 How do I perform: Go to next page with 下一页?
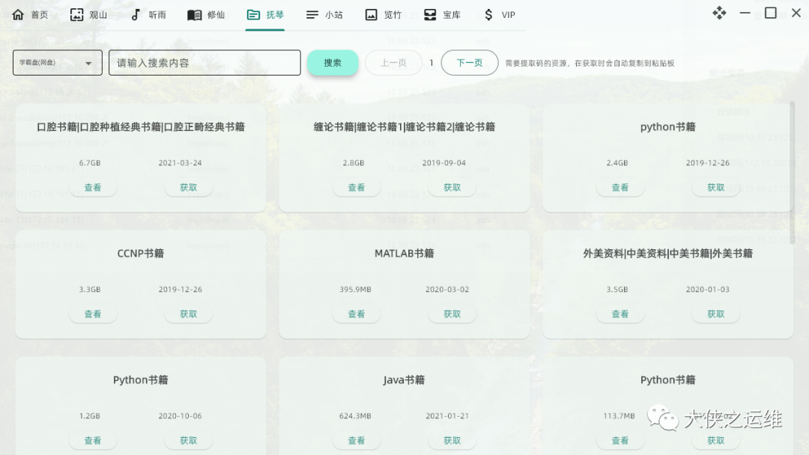coord(470,63)
